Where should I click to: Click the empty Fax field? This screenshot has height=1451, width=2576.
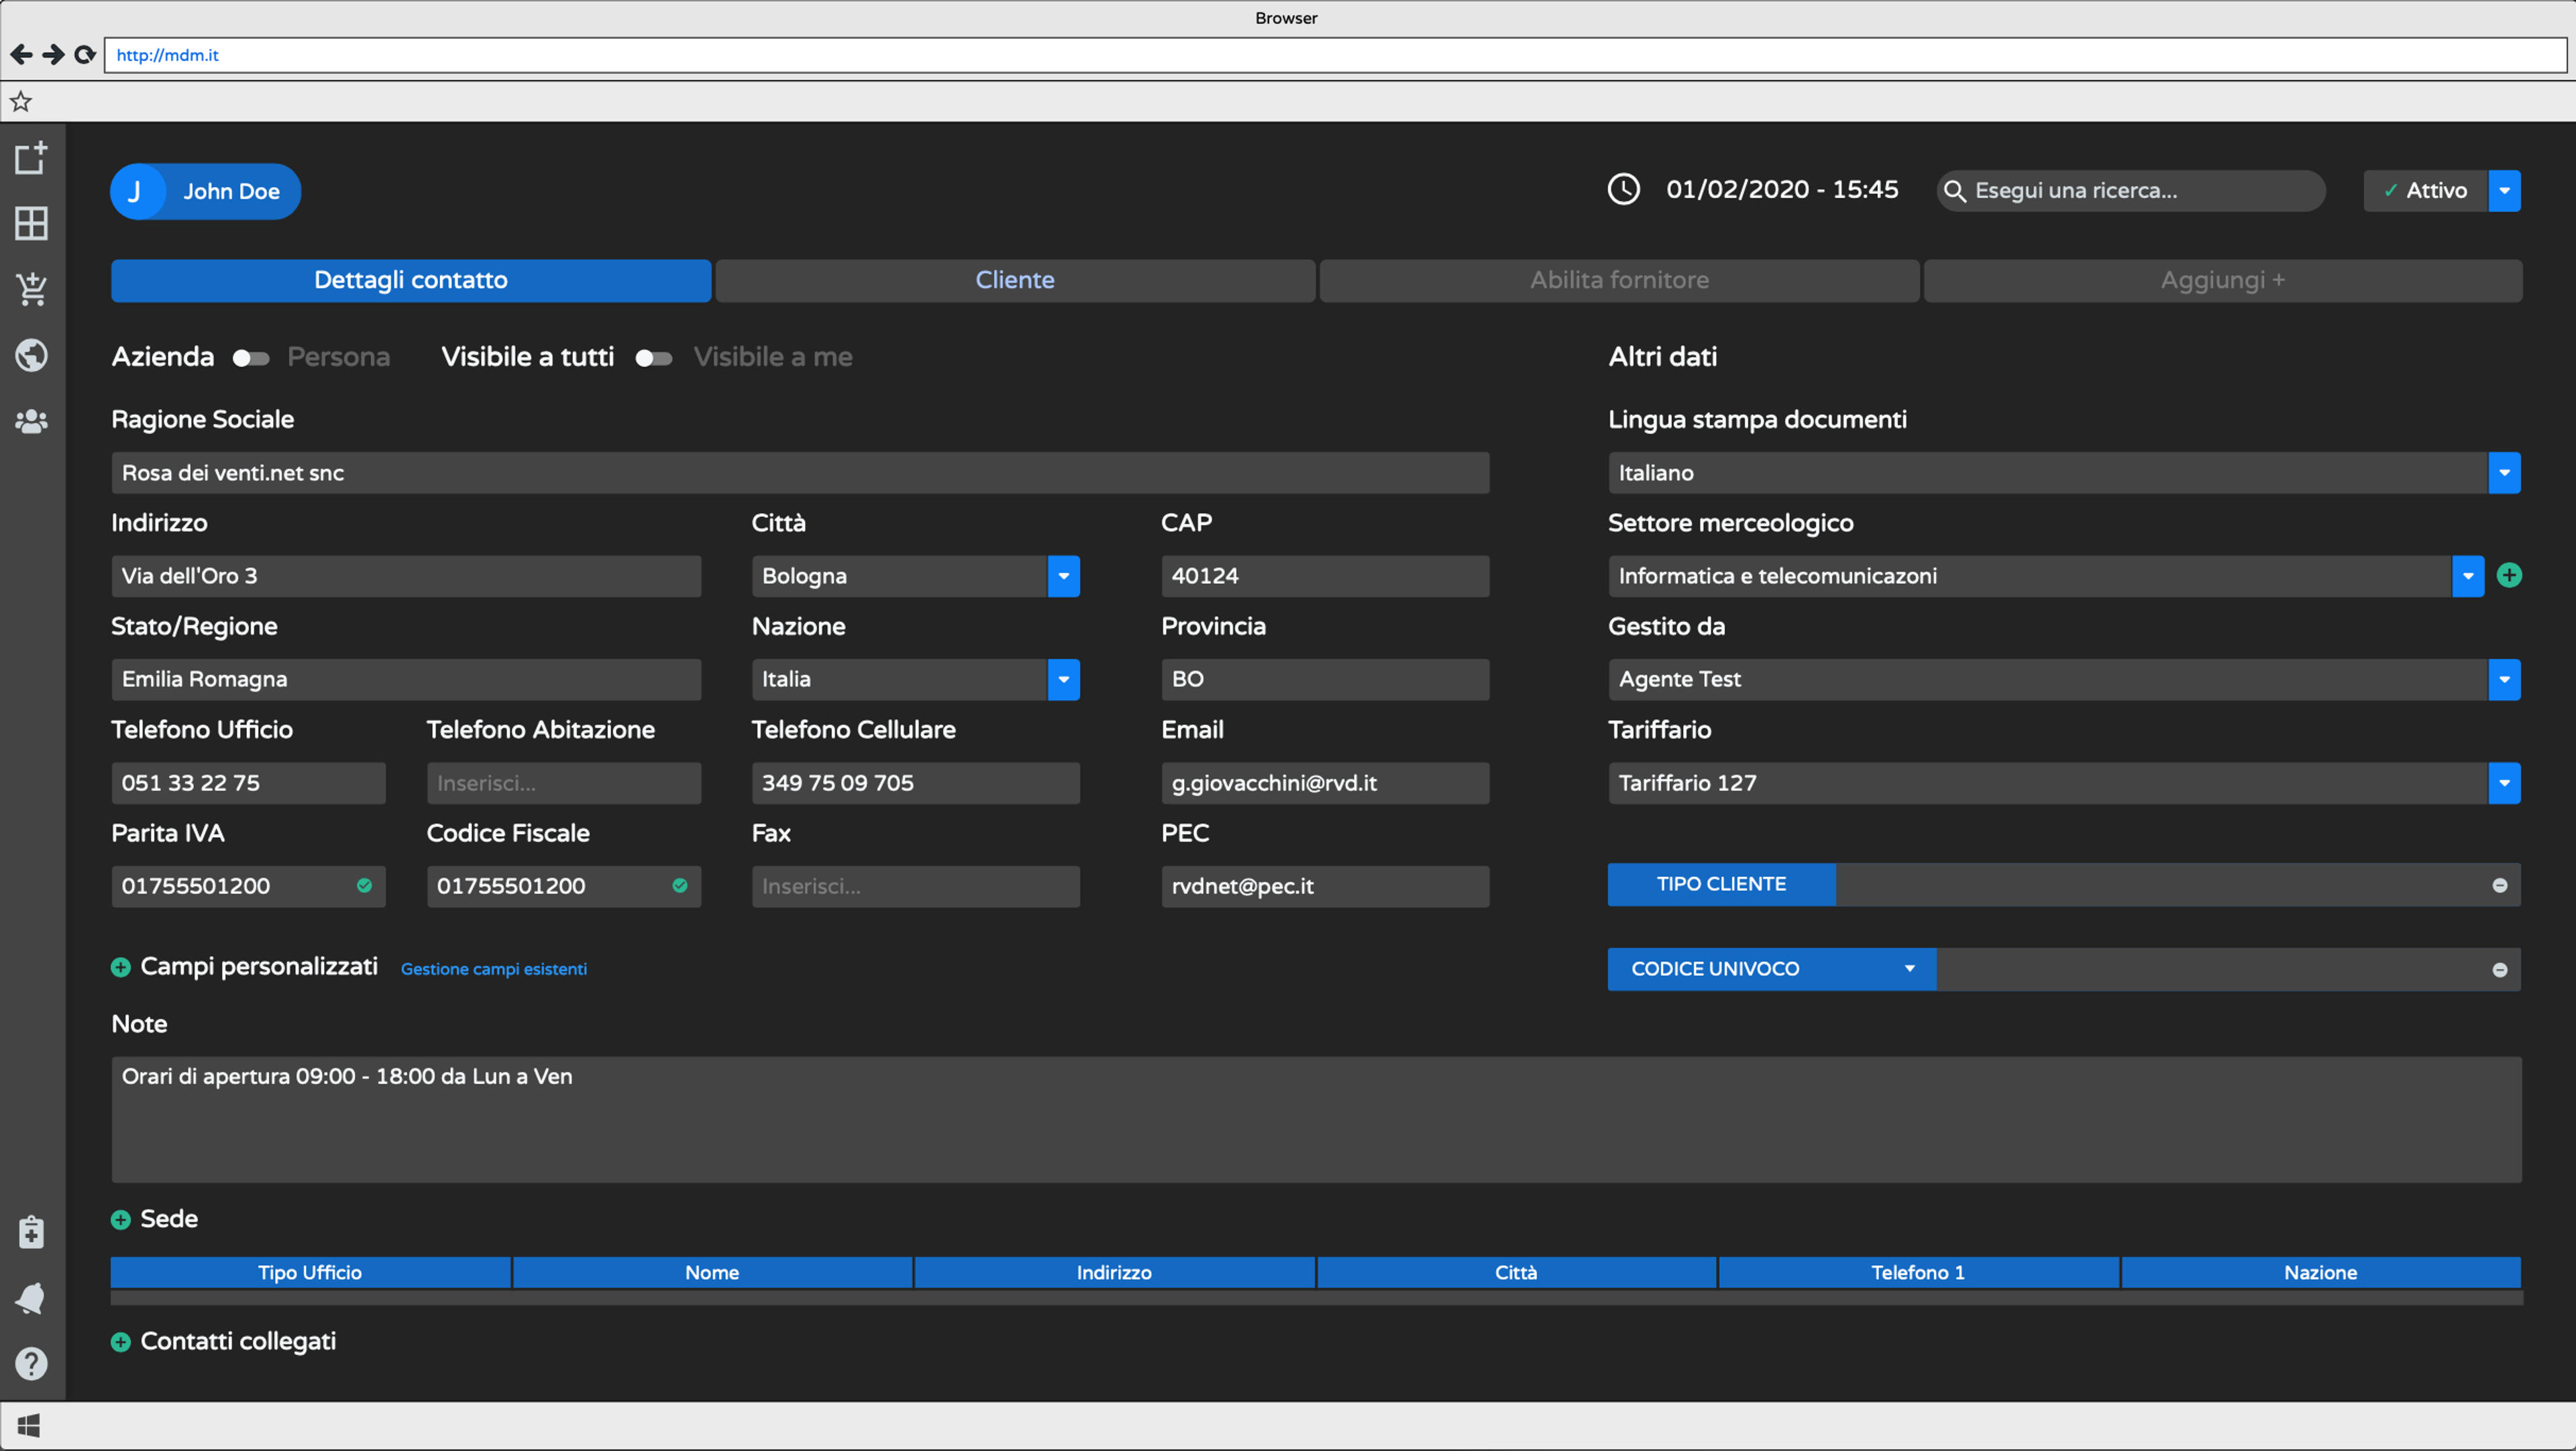[x=915, y=887]
